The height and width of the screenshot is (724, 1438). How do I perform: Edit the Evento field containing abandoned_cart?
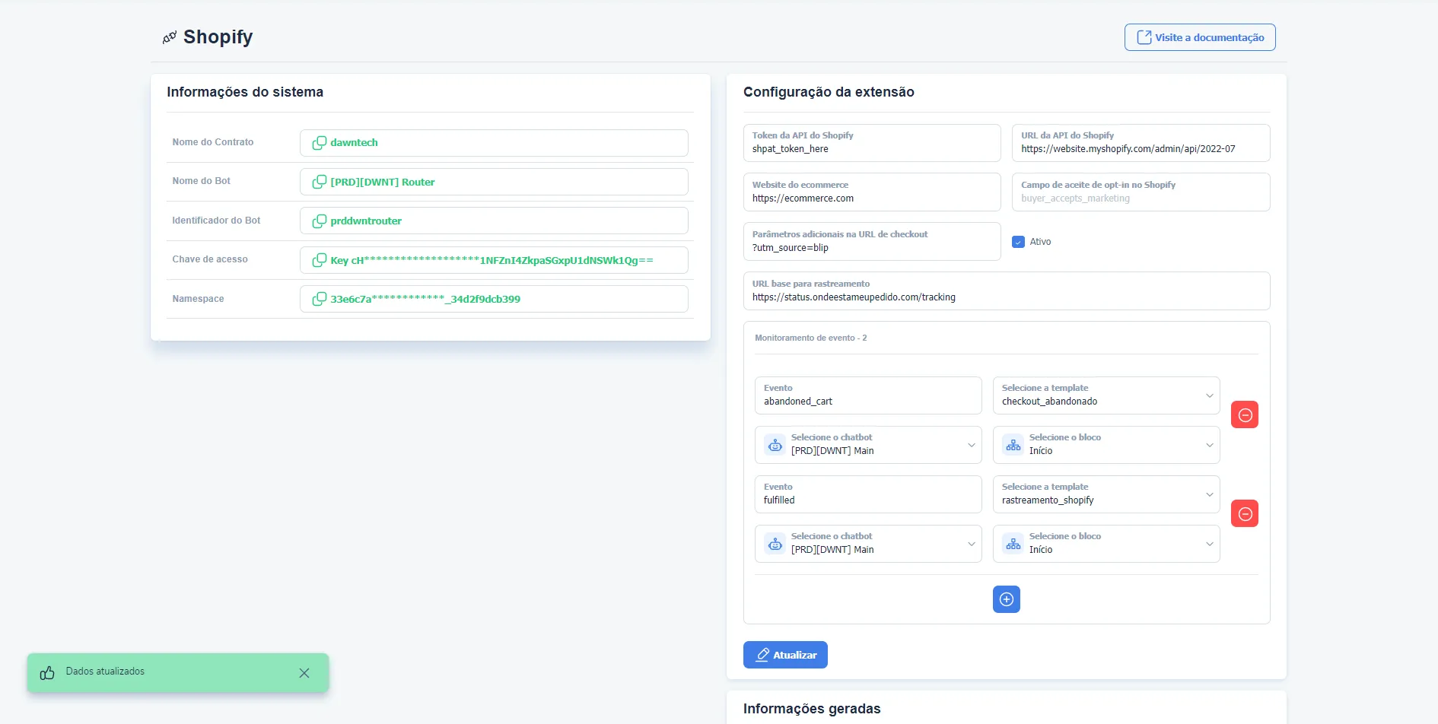point(868,395)
